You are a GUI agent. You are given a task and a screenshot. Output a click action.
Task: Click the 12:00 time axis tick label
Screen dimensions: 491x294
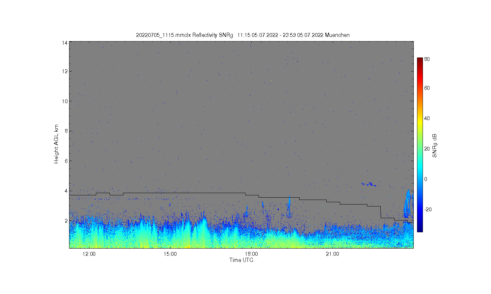[89, 254]
